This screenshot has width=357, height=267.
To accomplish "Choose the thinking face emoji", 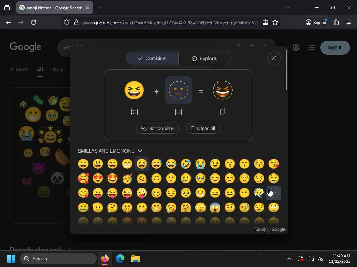I will tap(113, 208).
